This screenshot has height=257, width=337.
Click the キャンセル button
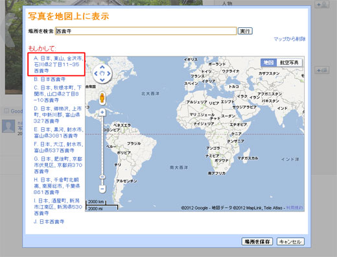290,241
